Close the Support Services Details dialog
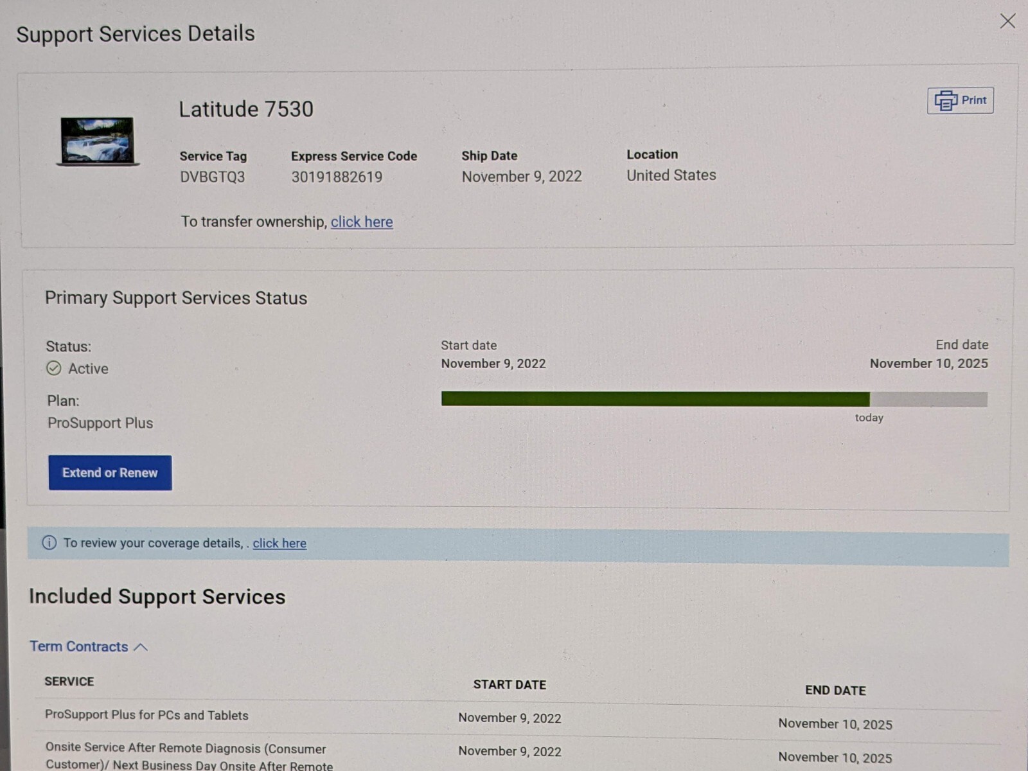The height and width of the screenshot is (771, 1028). tap(1007, 21)
